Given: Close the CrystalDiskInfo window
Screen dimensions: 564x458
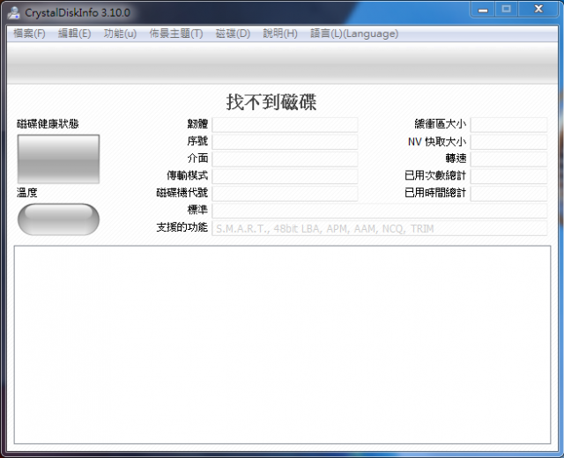Looking at the screenshot, I should pyautogui.click(x=538, y=10).
